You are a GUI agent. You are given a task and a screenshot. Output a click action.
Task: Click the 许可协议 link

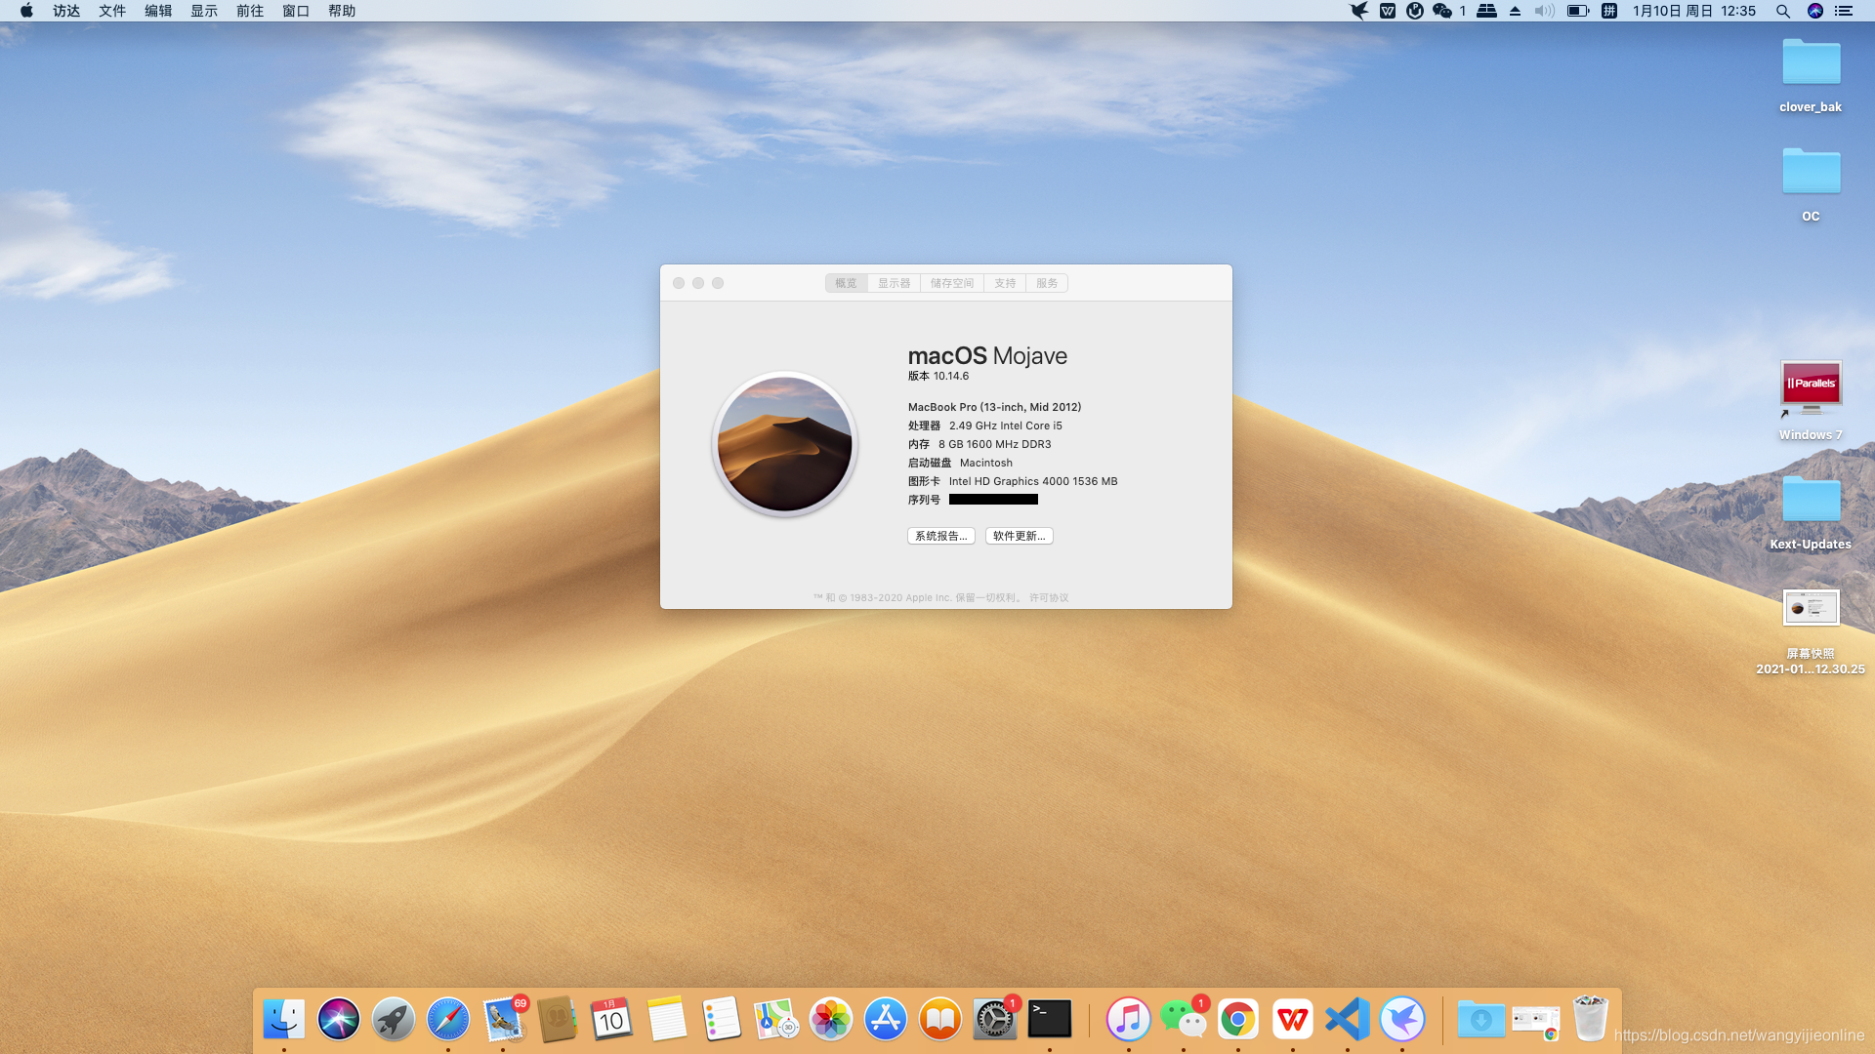1049,598
